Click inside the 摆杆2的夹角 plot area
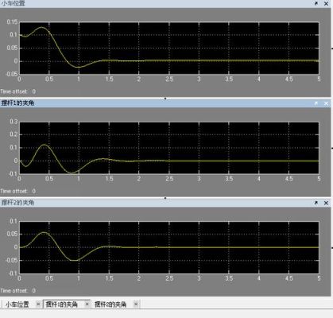The height and width of the screenshot is (318, 333). (x=169, y=247)
